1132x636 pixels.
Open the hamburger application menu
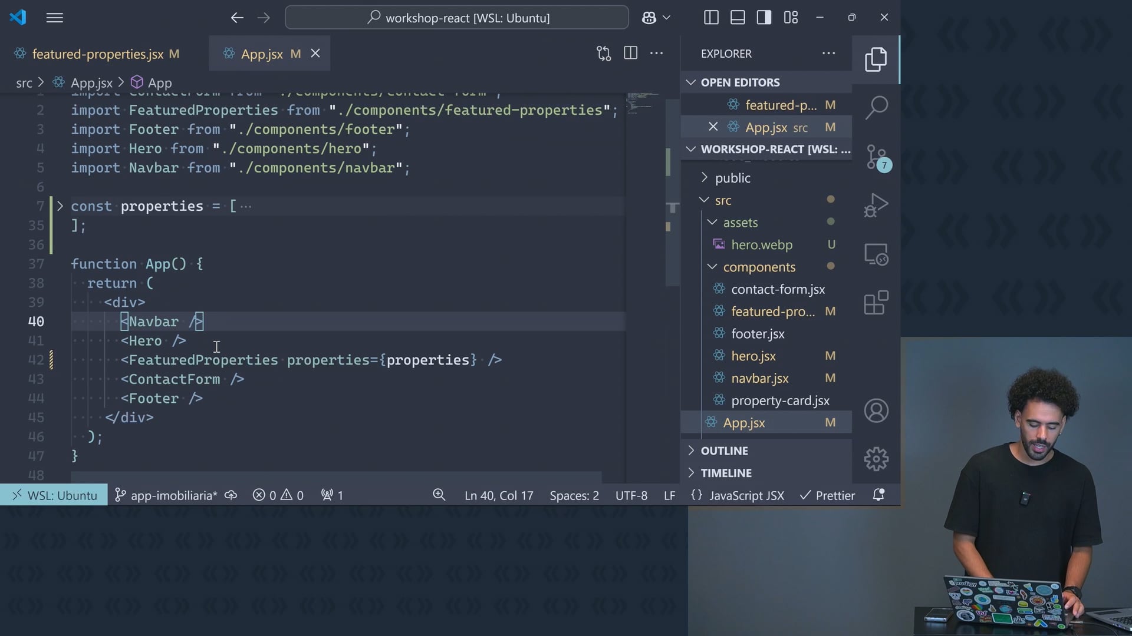(x=54, y=18)
